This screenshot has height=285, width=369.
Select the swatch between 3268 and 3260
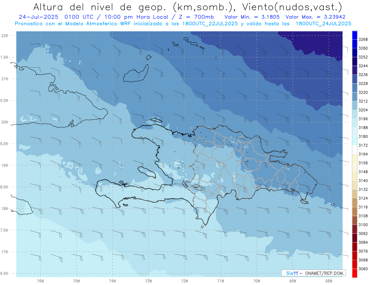[x=355, y=44]
